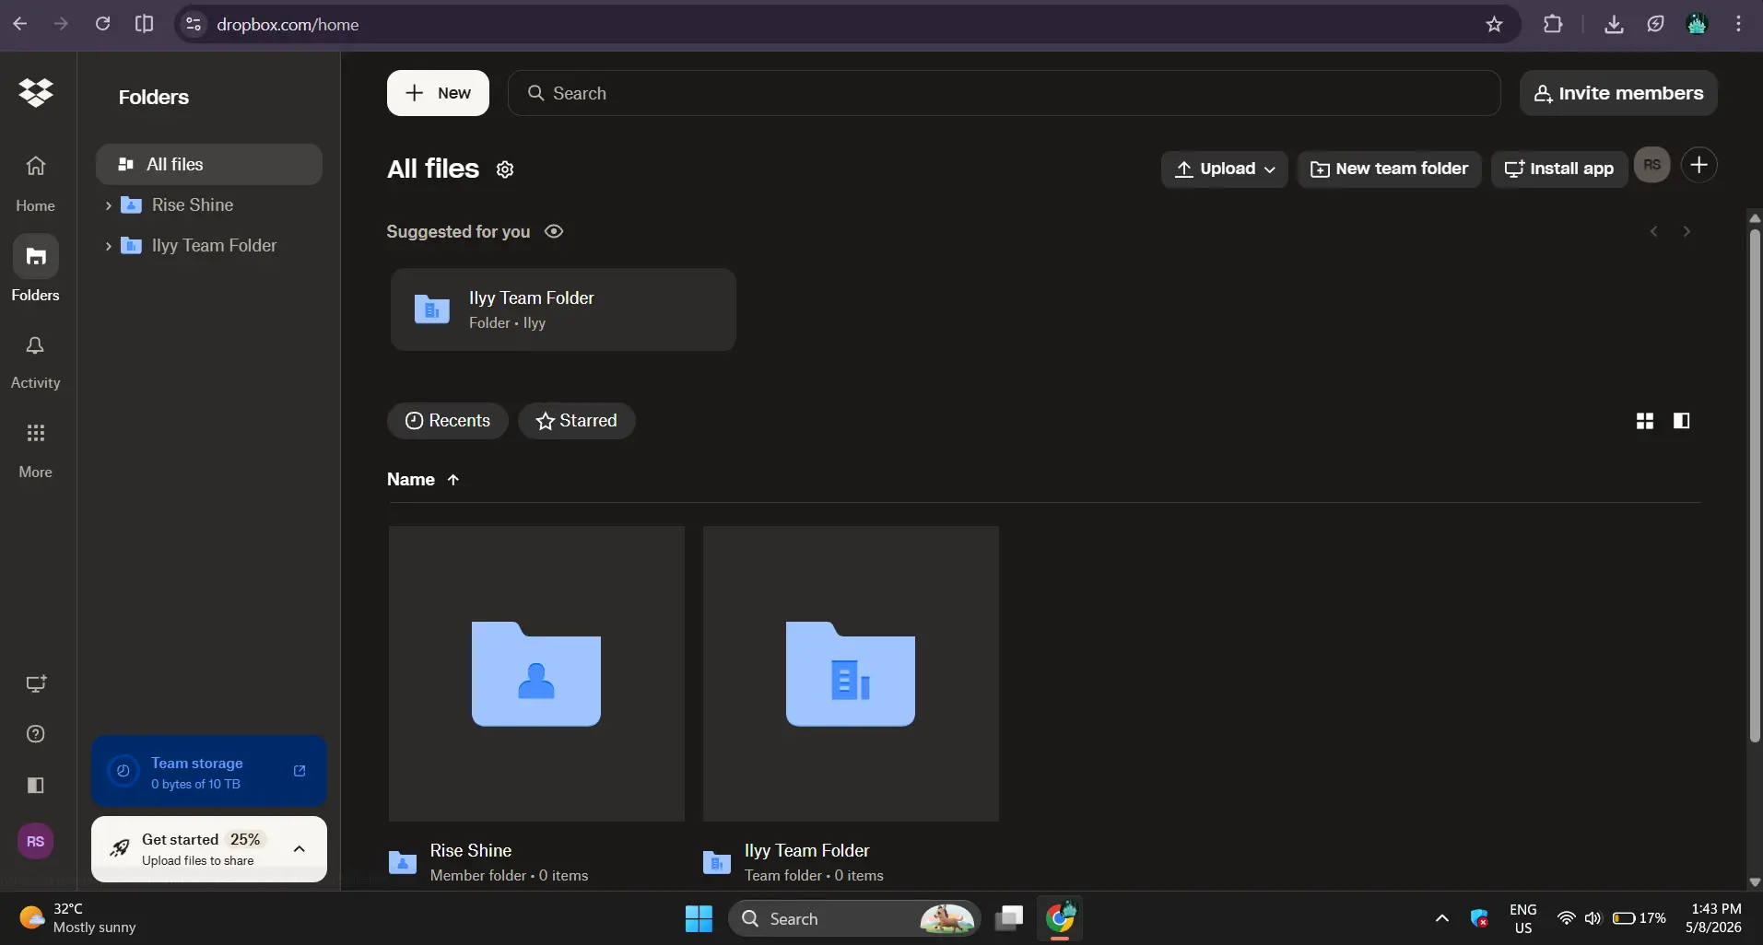Add member with the circled plus button
Viewport: 1763px width, 945px height.
point(1699,165)
